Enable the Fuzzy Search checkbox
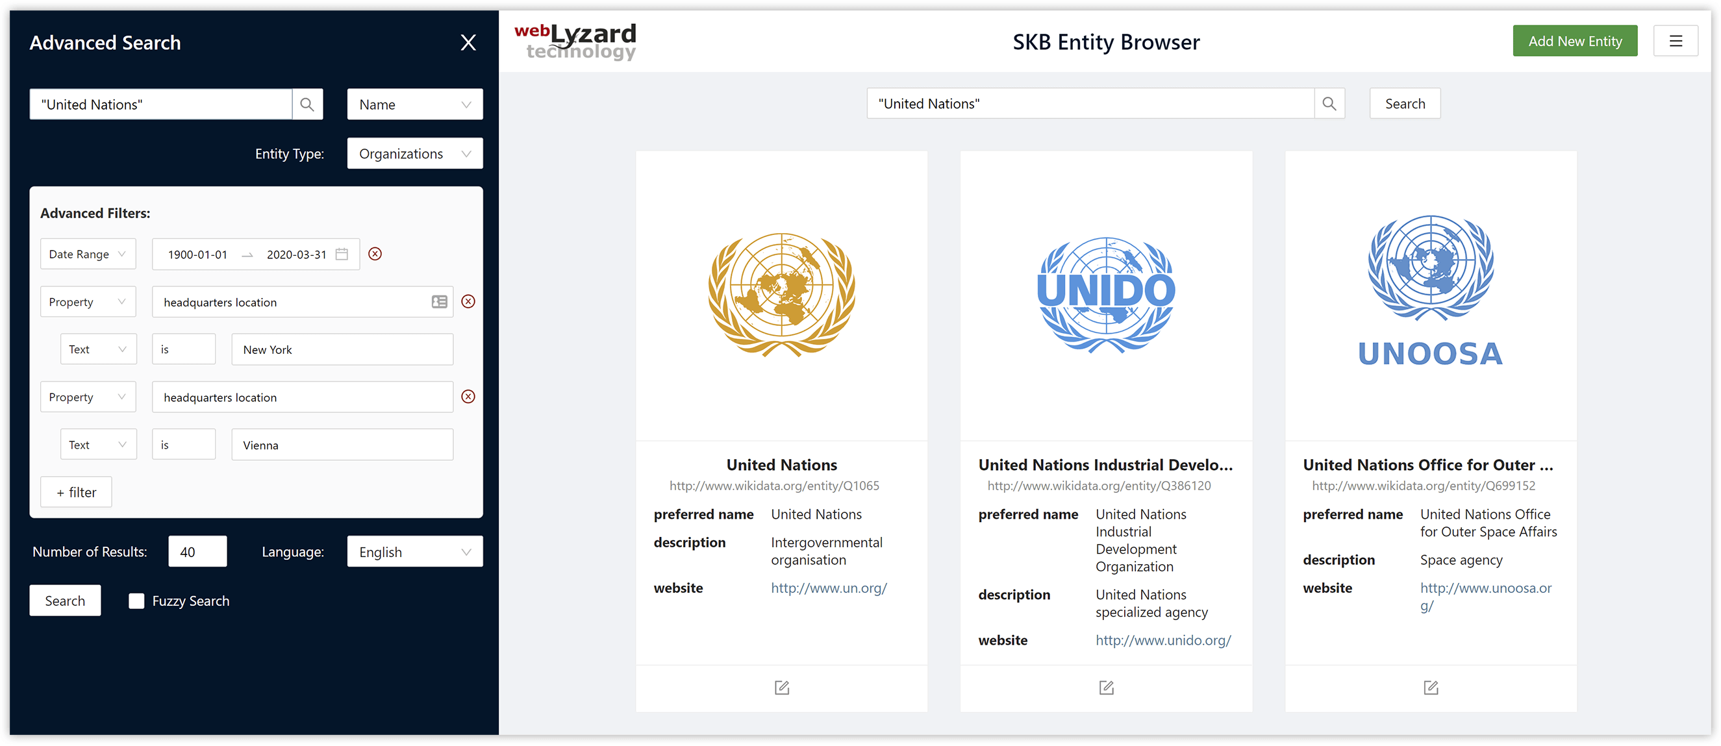The height and width of the screenshot is (746, 1721). 136,601
